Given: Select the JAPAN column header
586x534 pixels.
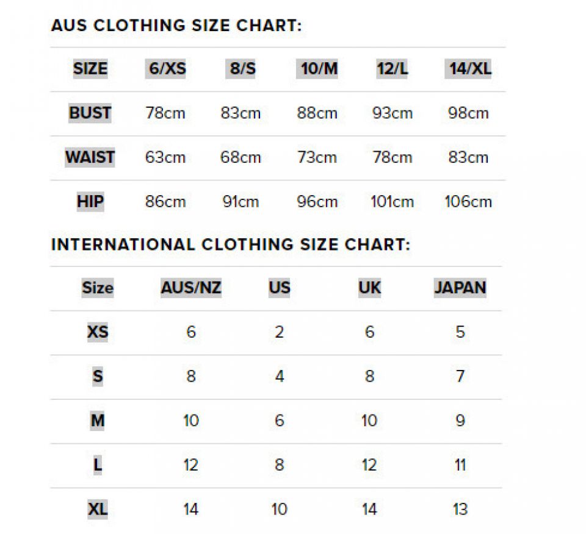Looking at the screenshot, I should coord(460,288).
